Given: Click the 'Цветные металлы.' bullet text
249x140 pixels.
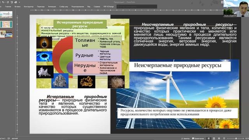Looking at the screenshot, I should coord(105,58).
